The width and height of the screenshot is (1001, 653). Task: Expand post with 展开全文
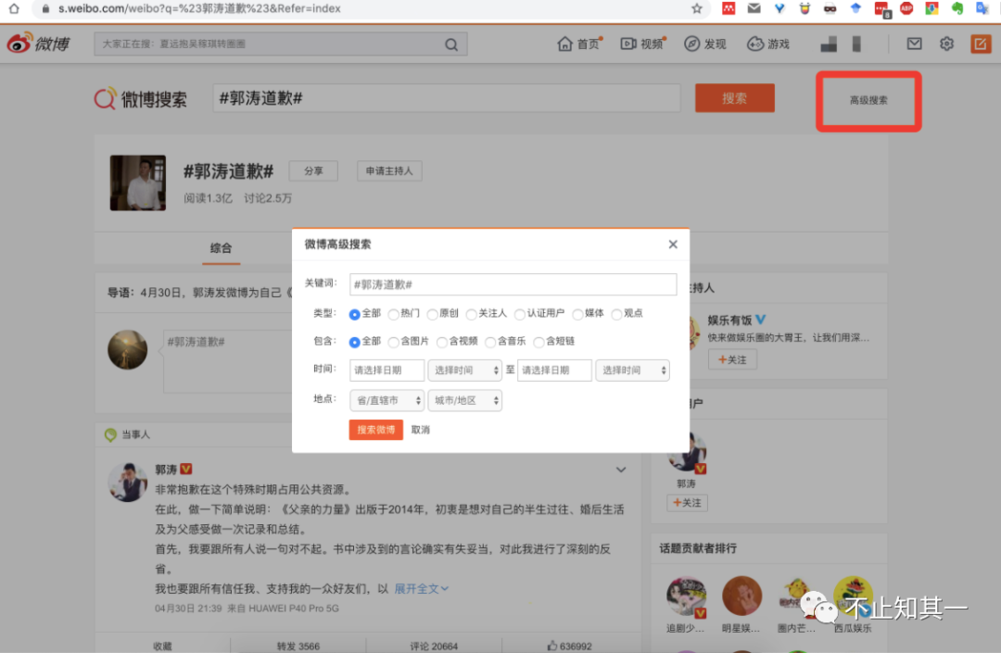click(422, 588)
